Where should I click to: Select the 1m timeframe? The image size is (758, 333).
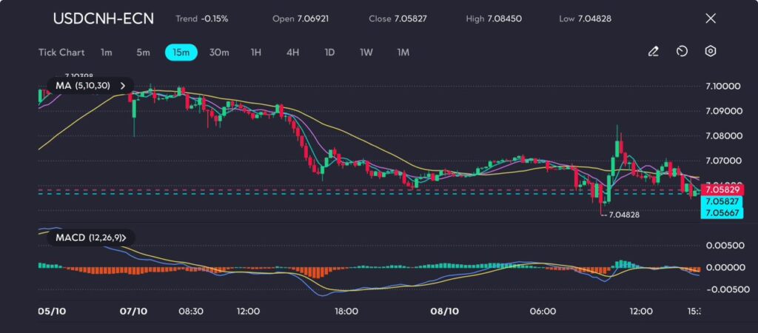(107, 53)
